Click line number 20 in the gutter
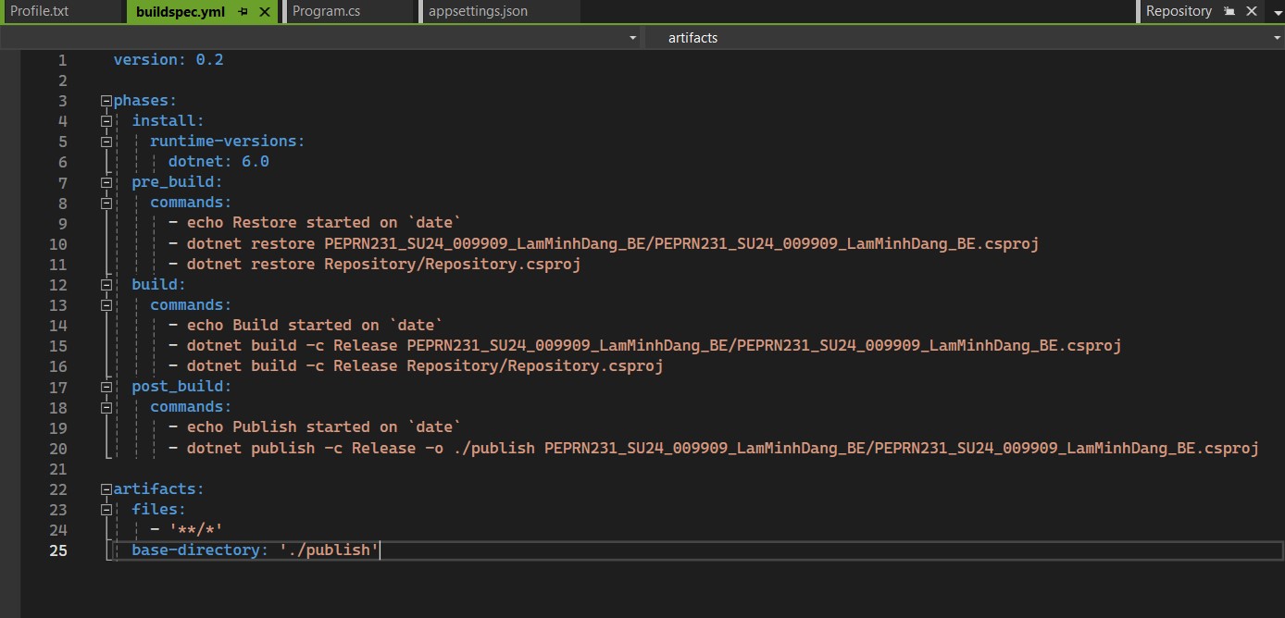This screenshot has height=618, width=1285. [58, 449]
